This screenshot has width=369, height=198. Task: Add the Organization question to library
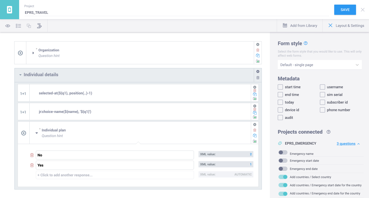tap(258, 61)
